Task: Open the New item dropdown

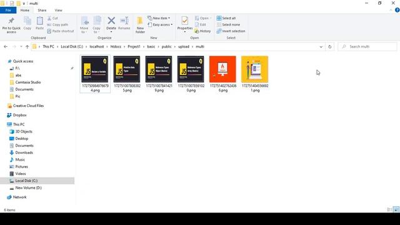Action: 159,18
